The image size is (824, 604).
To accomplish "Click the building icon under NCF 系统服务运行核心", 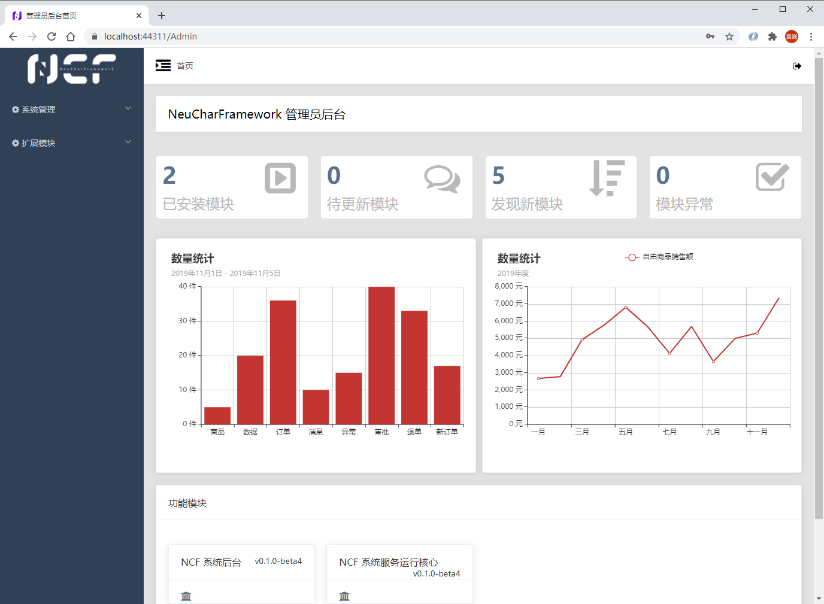I will tap(344, 596).
